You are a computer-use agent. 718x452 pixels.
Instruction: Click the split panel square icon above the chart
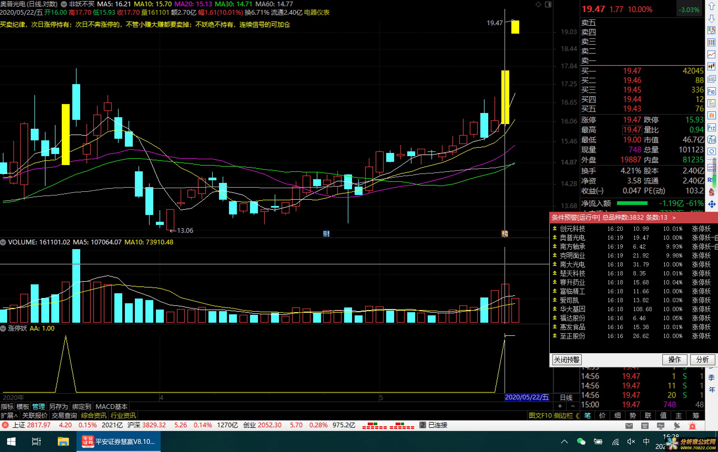pos(548,4)
